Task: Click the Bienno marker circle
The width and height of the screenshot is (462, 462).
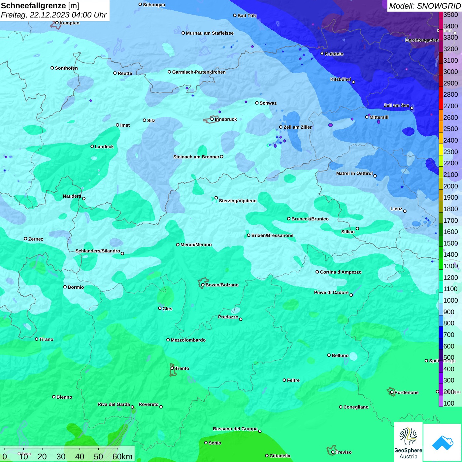Action: [54, 397]
